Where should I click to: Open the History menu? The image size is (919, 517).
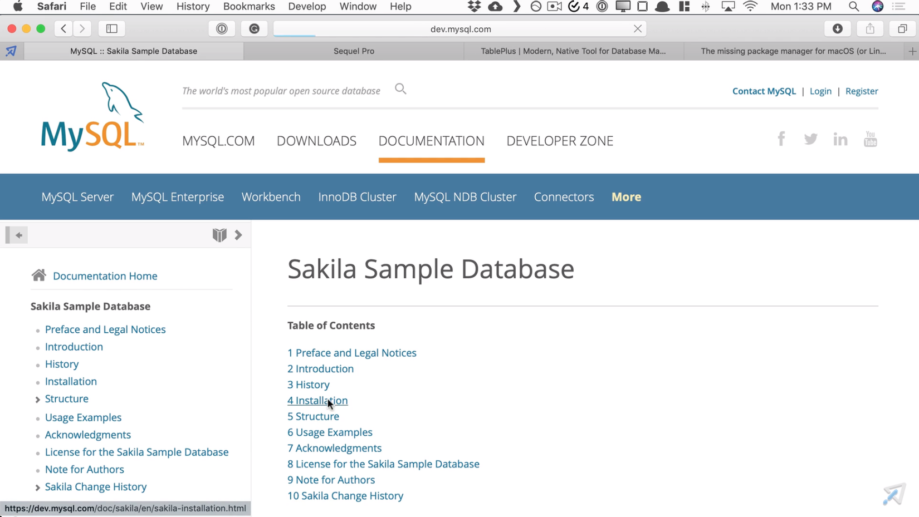[x=193, y=7]
